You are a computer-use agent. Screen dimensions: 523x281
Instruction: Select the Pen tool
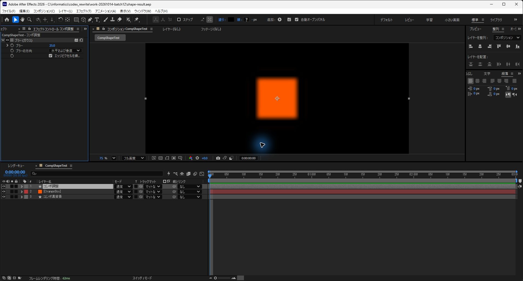[x=90, y=19]
